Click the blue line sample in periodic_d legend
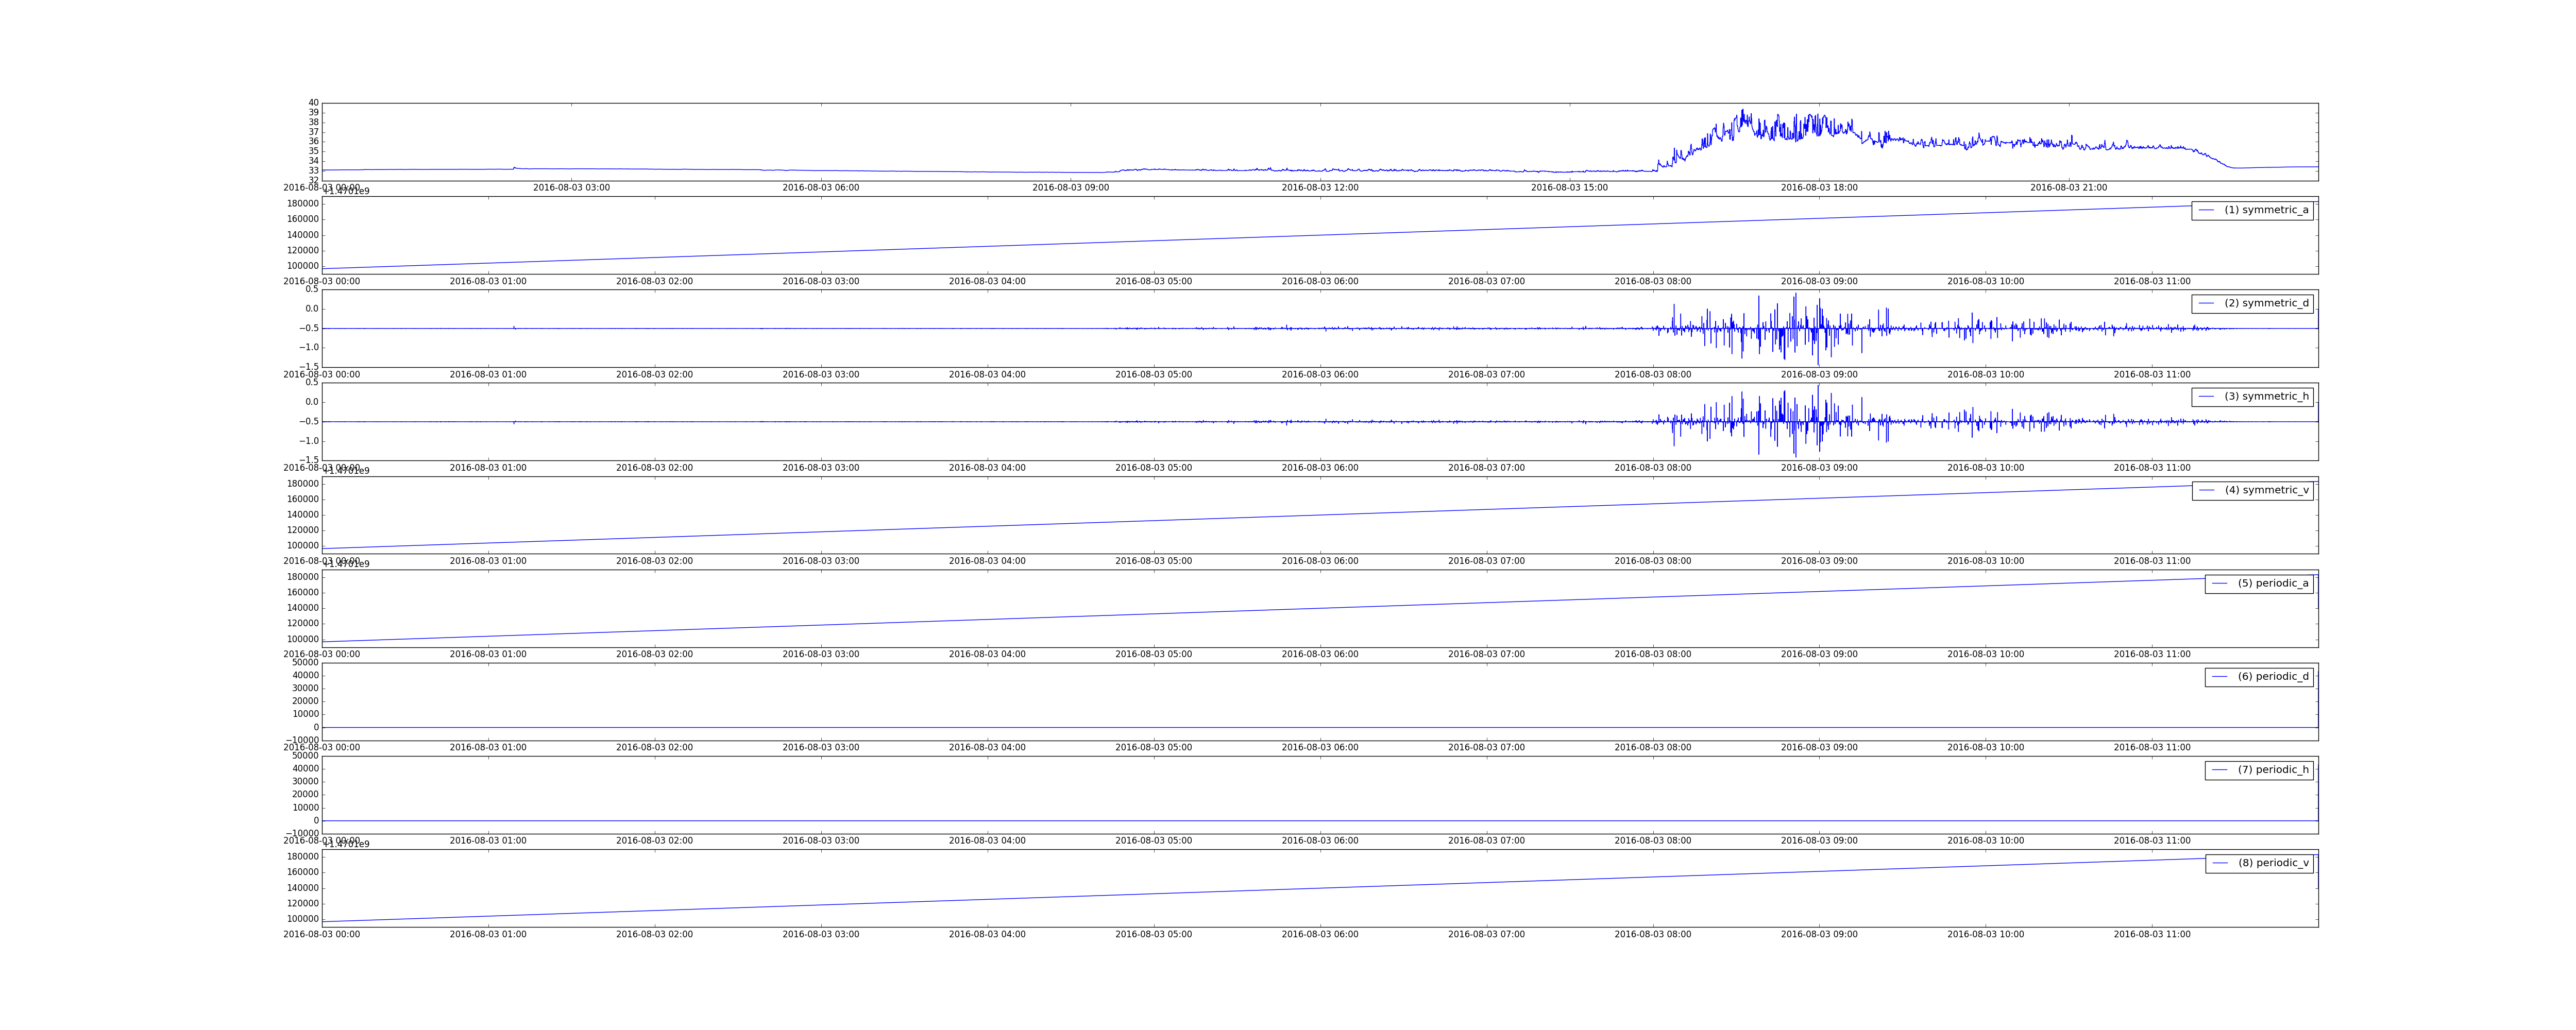 tap(2219, 677)
